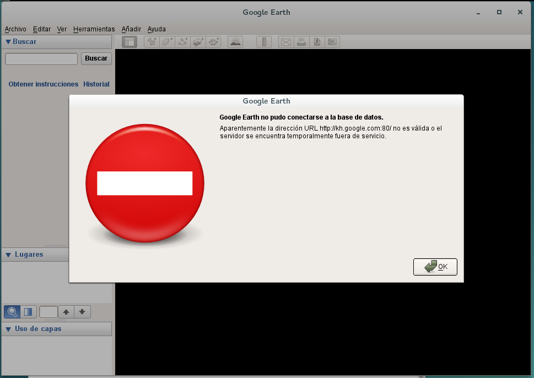Select the add polygon tool
This screenshot has width=534, height=378.
(168, 42)
